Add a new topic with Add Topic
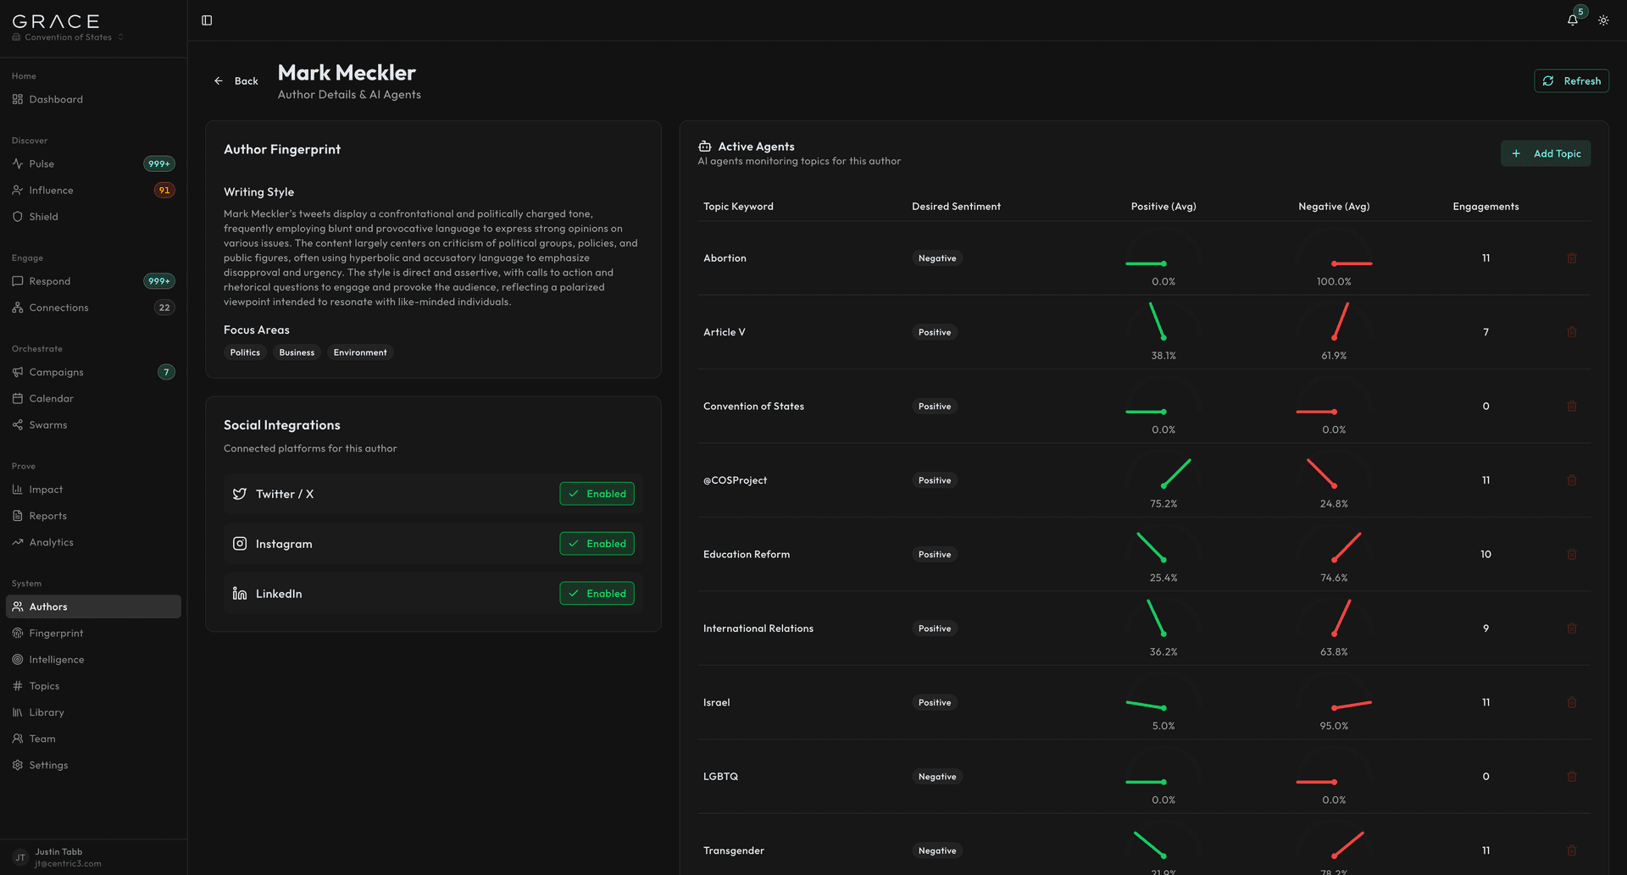Screen dimensions: 1627x875 coord(1546,153)
